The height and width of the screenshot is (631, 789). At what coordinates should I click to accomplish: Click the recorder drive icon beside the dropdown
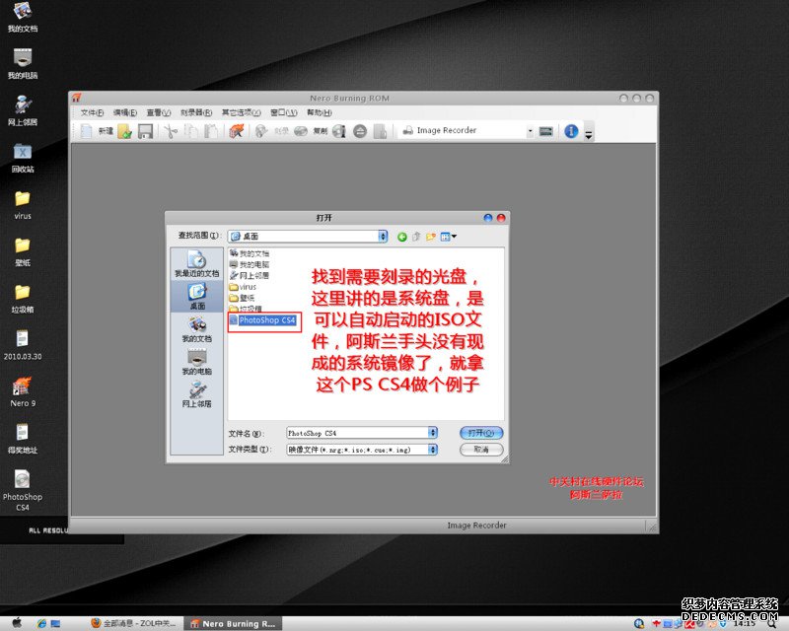pyautogui.click(x=546, y=131)
